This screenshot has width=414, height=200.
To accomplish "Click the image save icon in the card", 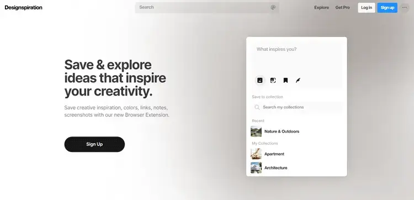I will pos(260,80).
